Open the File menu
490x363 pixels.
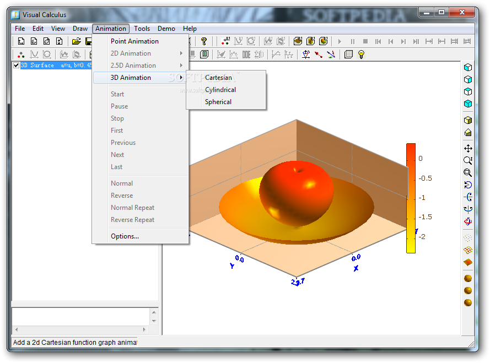(20, 29)
